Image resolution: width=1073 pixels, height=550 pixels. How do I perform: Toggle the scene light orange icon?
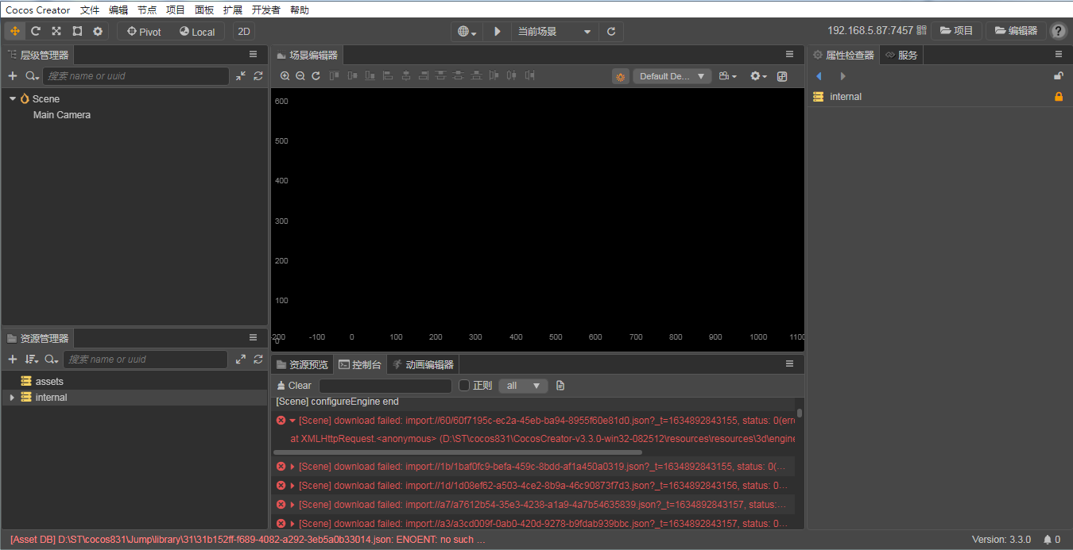(x=621, y=76)
